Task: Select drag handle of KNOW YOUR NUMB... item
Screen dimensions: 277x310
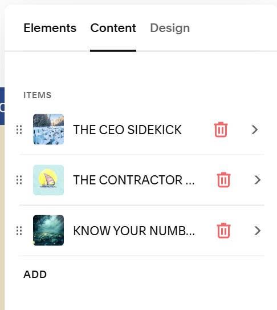Action: tap(19, 231)
